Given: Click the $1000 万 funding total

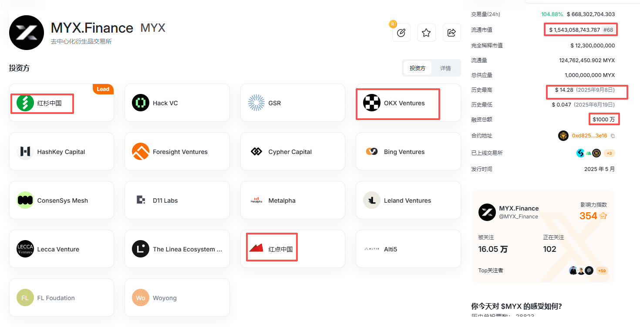Looking at the screenshot, I should pyautogui.click(x=604, y=120).
